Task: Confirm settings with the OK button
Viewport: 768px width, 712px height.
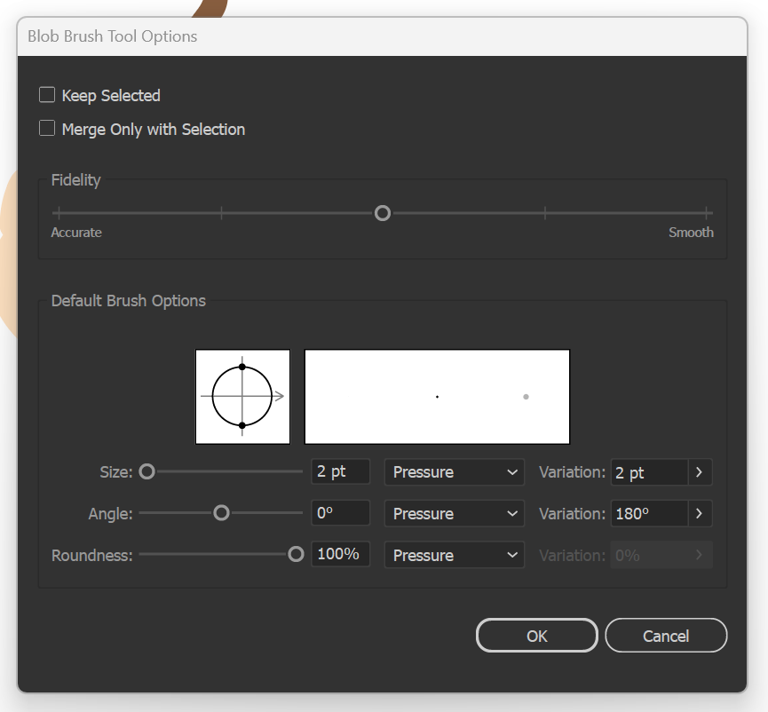Action: tap(536, 635)
